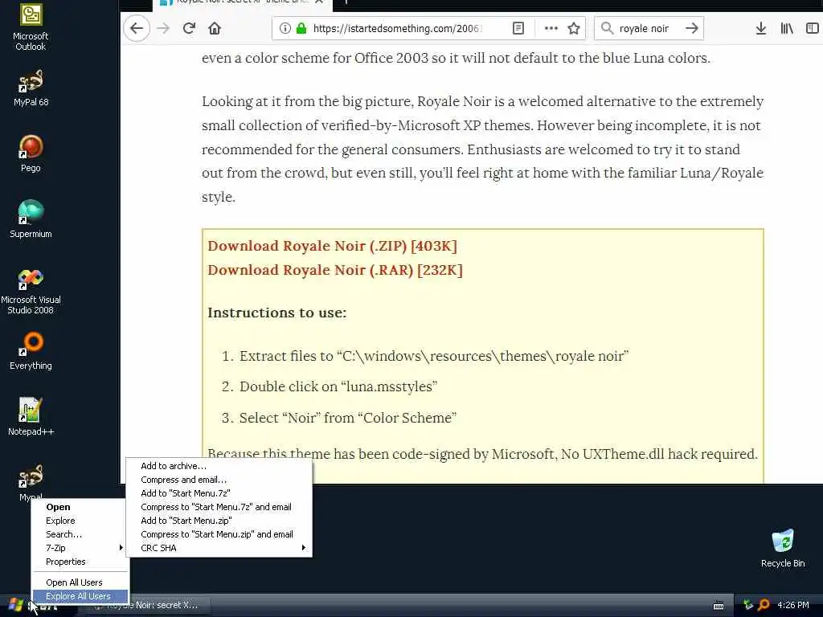Open the 7-Zip submenu arrow
This screenshot has width=823, height=617.
[121, 548]
